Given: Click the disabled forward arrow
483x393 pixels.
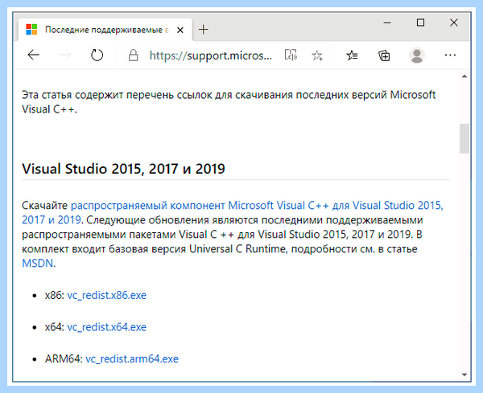Looking at the screenshot, I should click(65, 55).
